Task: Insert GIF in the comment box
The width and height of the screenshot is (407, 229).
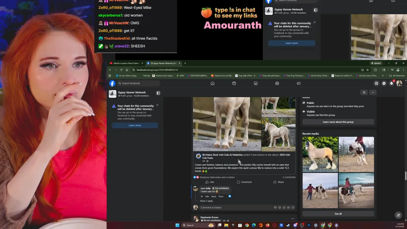Action: [x=288, y=207]
